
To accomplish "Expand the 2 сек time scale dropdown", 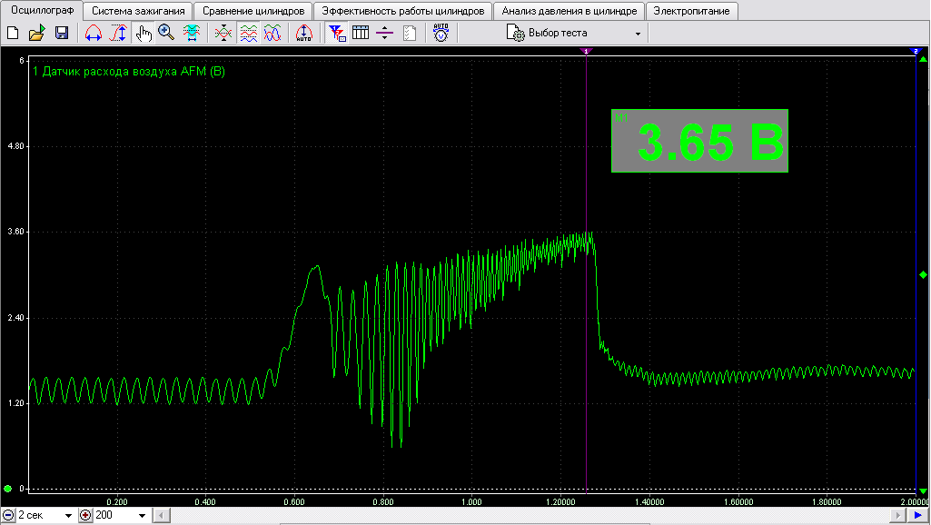I will [x=68, y=516].
